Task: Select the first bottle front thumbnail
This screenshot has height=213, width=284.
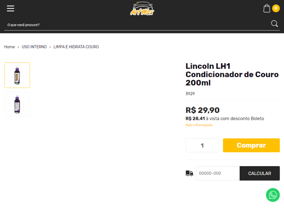Action: pos(17,75)
